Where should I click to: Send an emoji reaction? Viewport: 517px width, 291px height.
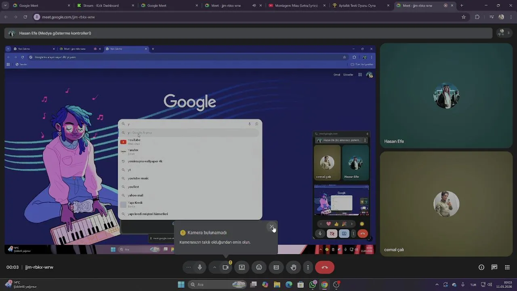point(259,267)
